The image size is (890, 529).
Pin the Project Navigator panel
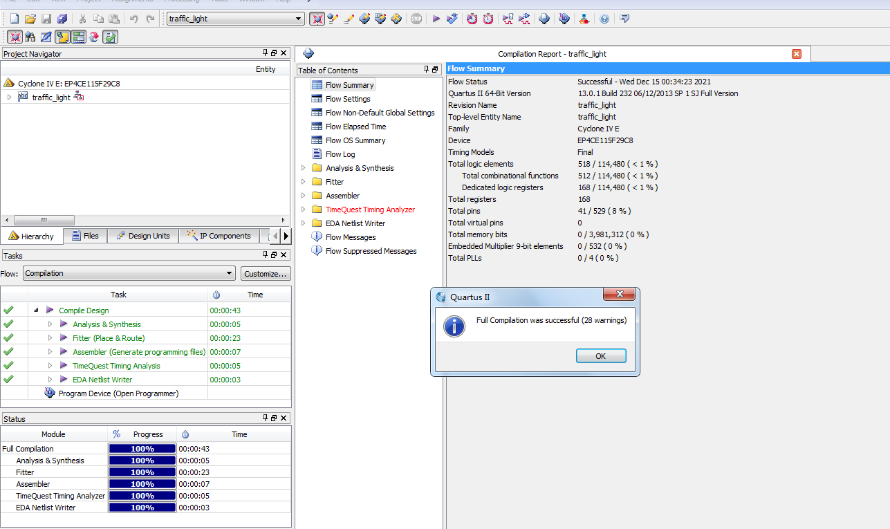pos(266,53)
